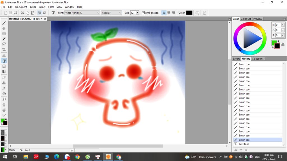Select the Move tool
Screen dimensions: 287x161
coord(4,28)
